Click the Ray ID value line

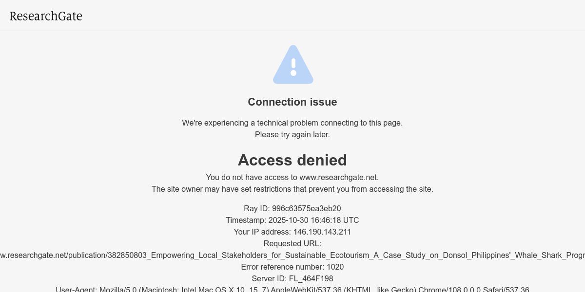tap(292, 208)
